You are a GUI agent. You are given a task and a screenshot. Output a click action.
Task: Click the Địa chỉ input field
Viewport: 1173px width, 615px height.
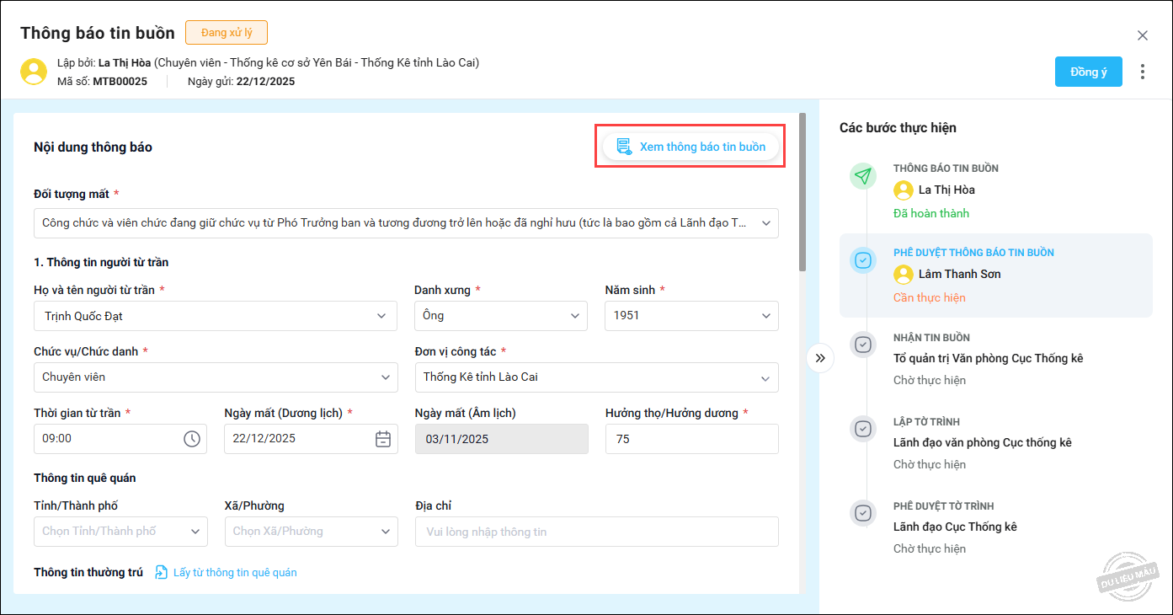[596, 532]
